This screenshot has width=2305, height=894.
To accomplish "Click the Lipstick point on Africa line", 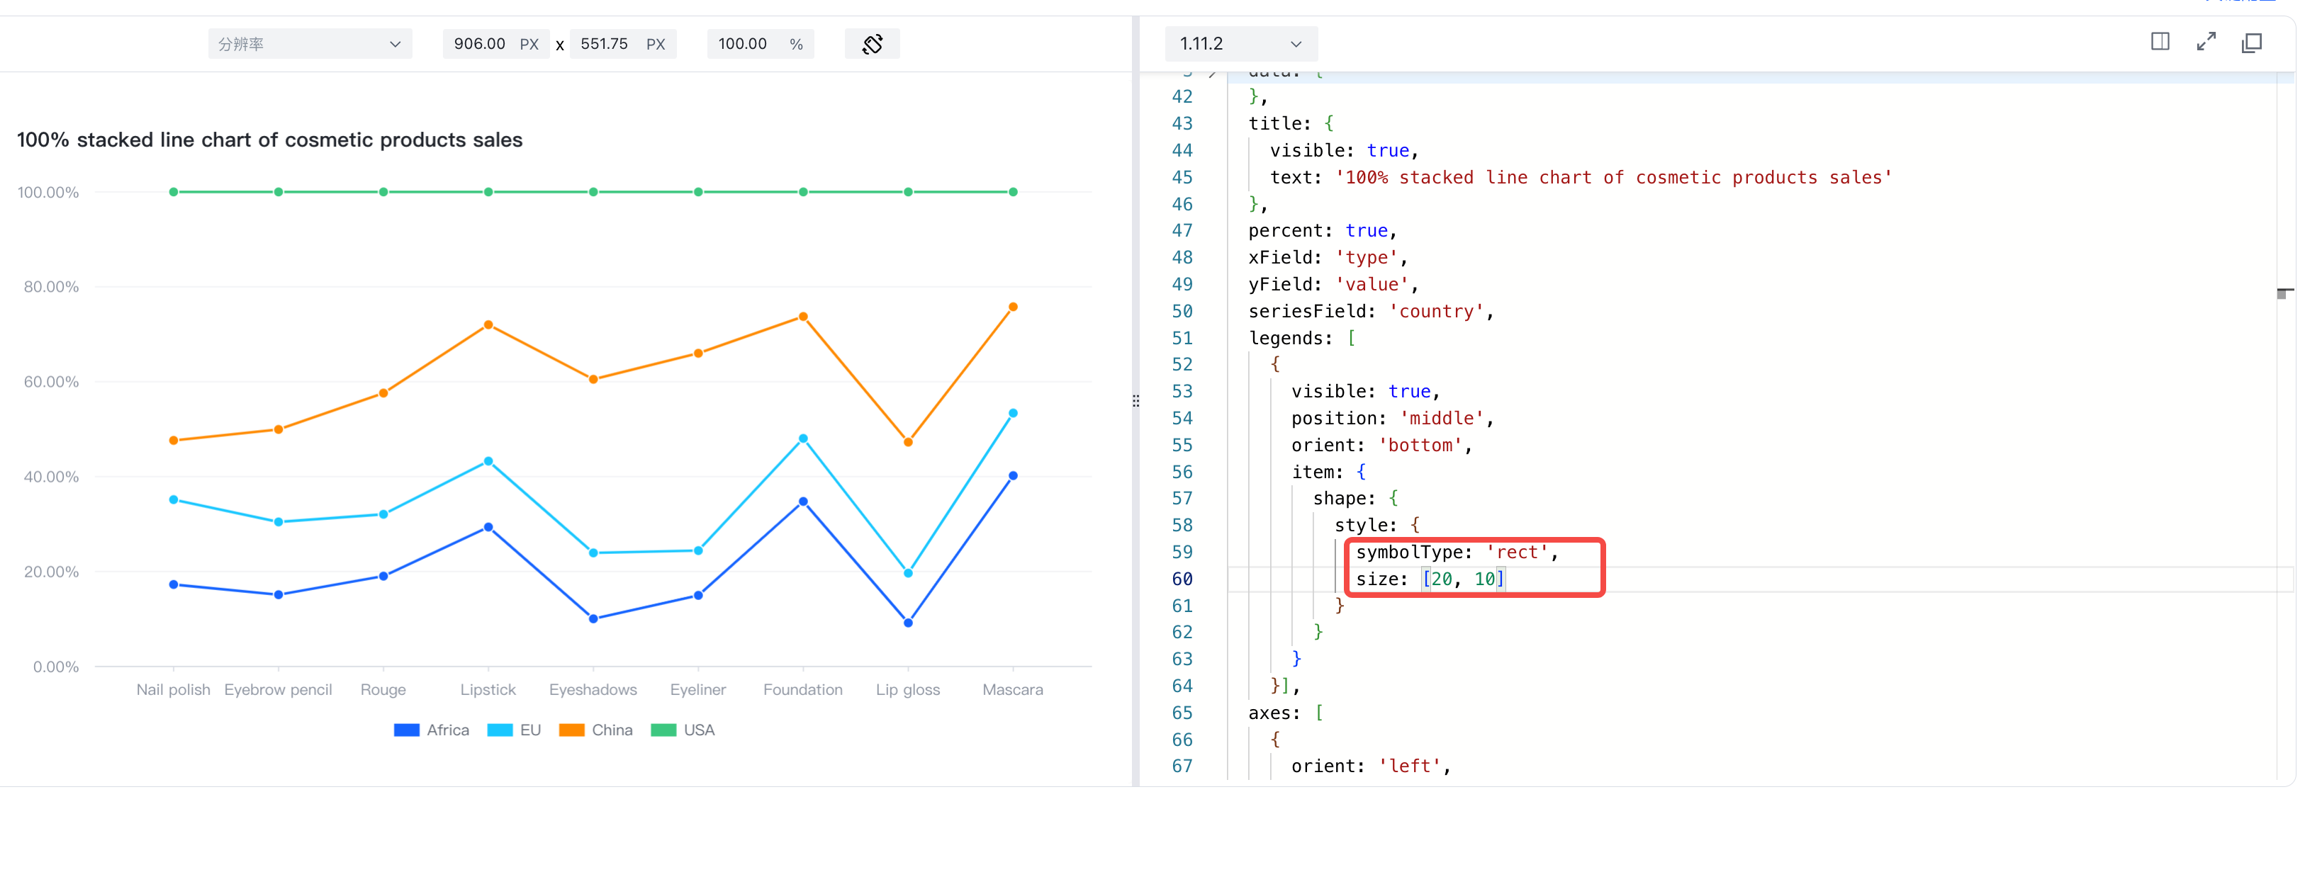I will point(488,528).
